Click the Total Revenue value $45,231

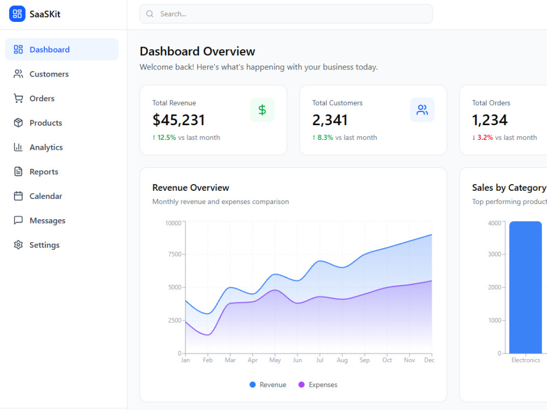click(x=179, y=120)
